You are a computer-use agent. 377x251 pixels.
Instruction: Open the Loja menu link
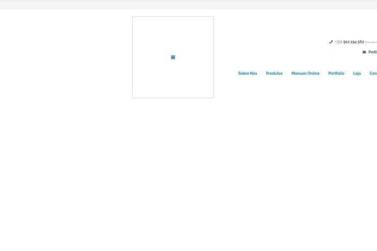point(357,73)
